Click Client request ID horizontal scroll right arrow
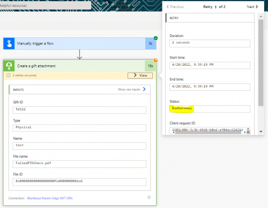This screenshot has width=268, height=208. (x=244, y=132)
